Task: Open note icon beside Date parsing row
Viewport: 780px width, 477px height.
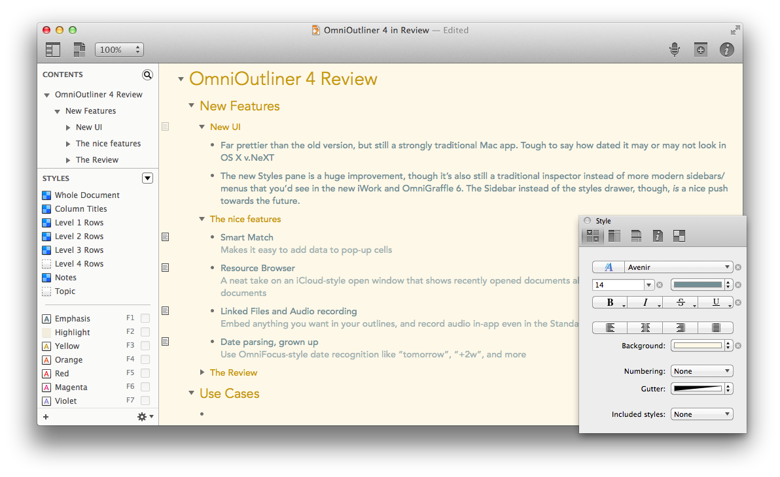Action: point(166,342)
